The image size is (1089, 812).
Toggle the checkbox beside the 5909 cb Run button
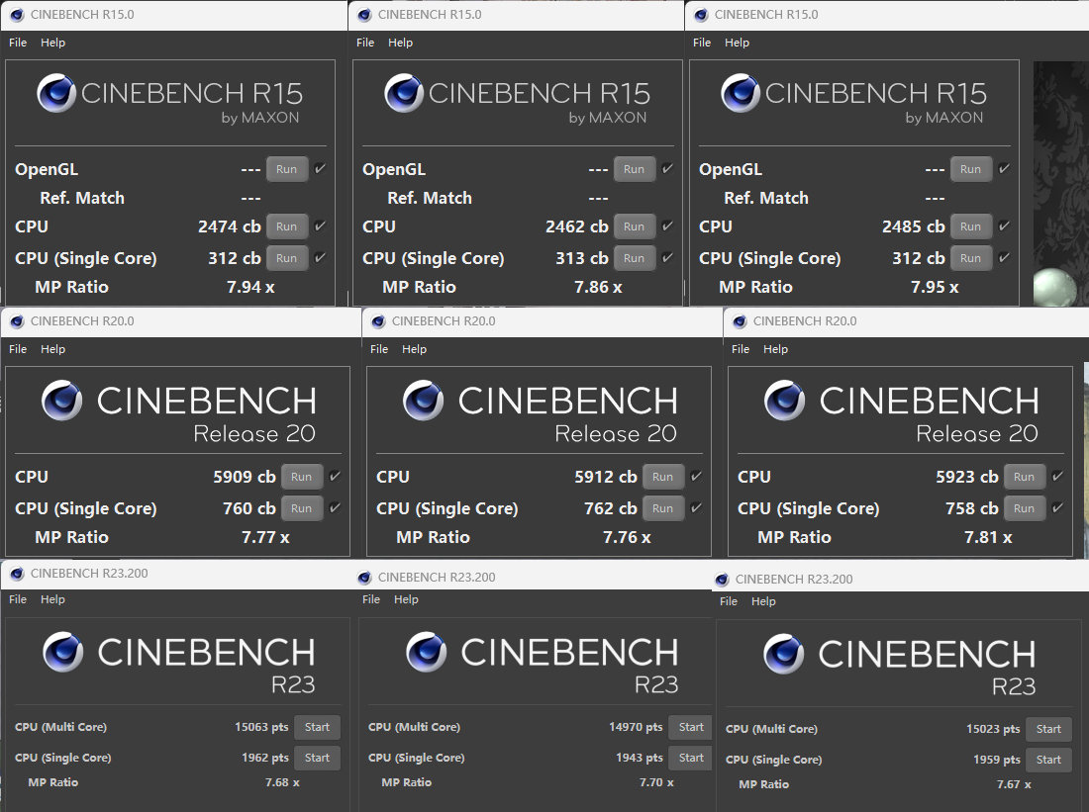coord(335,477)
